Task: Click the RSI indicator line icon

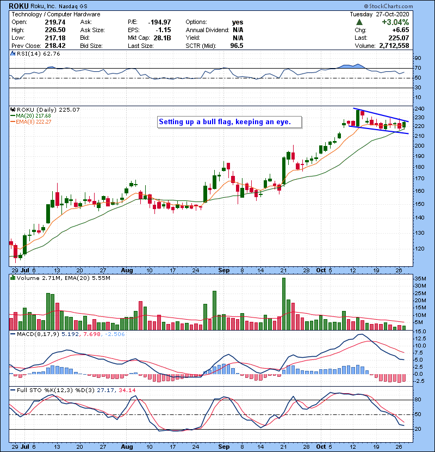Action: pyautogui.click(x=13, y=53)
